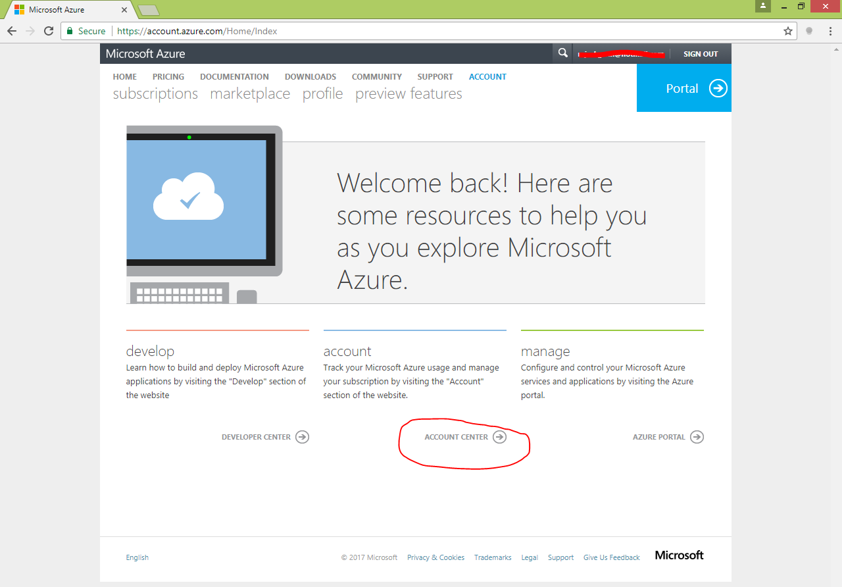Open the search magnifier in the Azure header
Viewport: 842px width, 587px height.
click(562, 53)
